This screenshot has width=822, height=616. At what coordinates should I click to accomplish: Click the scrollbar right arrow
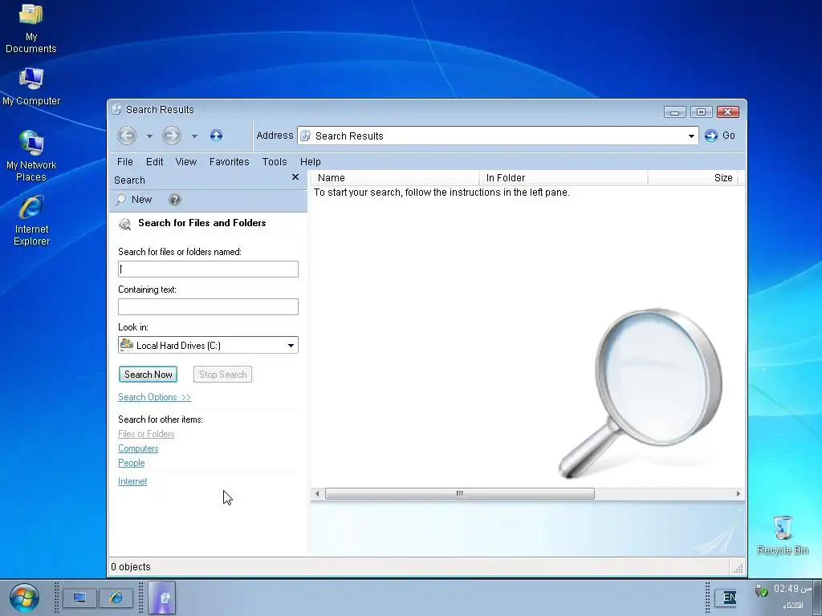pyautogui.click(x=739, y=493)
